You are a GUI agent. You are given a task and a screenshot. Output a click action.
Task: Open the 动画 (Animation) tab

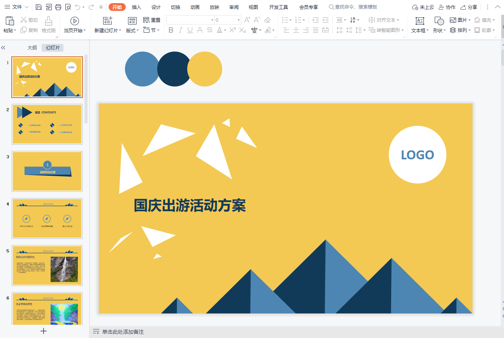click(195, 7)
